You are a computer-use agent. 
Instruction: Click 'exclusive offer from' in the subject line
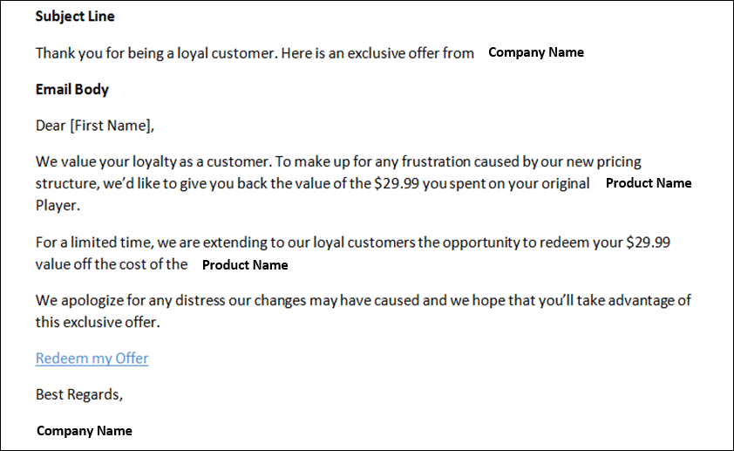click(x=411, y=53)
